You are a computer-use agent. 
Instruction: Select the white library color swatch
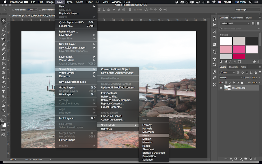(226, 41)
